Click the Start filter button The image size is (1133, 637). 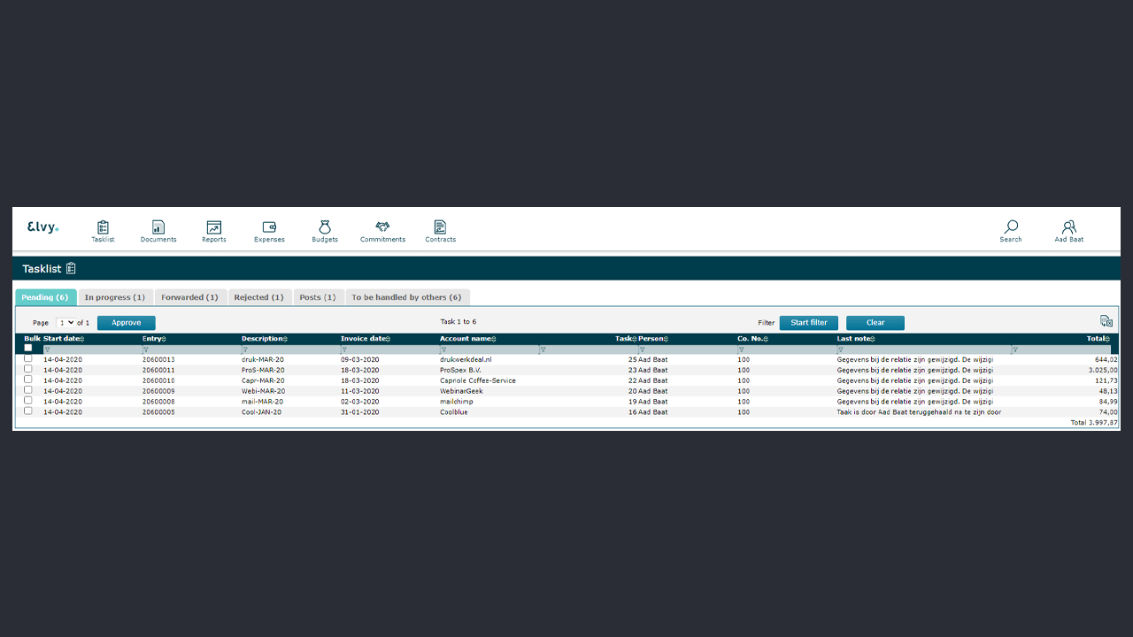(x=808, y=323)
